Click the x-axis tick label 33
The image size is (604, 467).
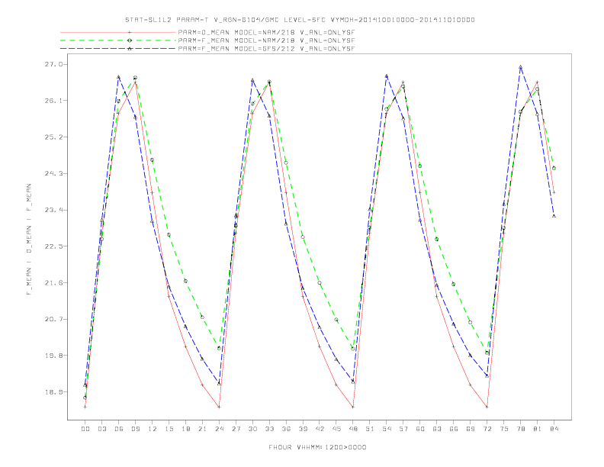[269, 429]
